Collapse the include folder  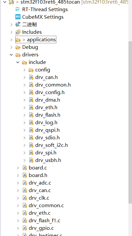pos(18,62)
